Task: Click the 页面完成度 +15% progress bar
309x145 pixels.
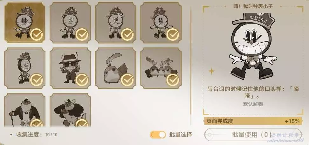Action: [x=253, y=121]
